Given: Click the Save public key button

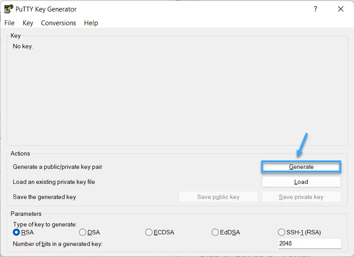Looking at the screenshot, I should pos(218,197).
